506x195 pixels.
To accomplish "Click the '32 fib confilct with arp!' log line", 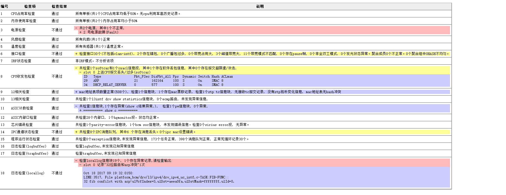I will (x=159, y=181).
